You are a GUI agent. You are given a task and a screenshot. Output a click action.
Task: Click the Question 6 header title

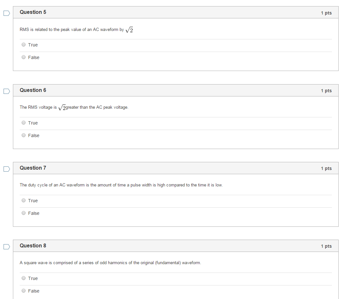(x=33, y=90)
